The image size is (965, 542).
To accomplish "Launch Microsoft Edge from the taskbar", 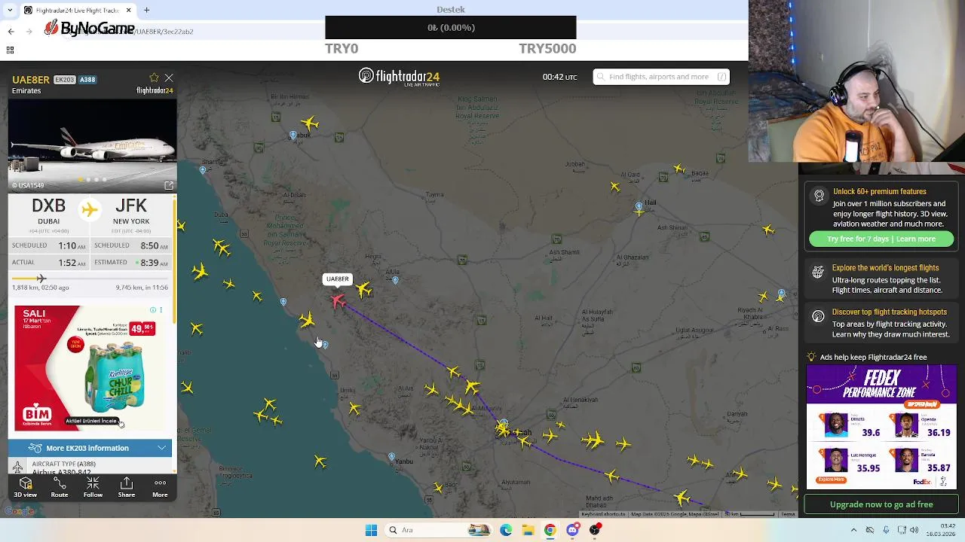I will click(x=506, y=530).
